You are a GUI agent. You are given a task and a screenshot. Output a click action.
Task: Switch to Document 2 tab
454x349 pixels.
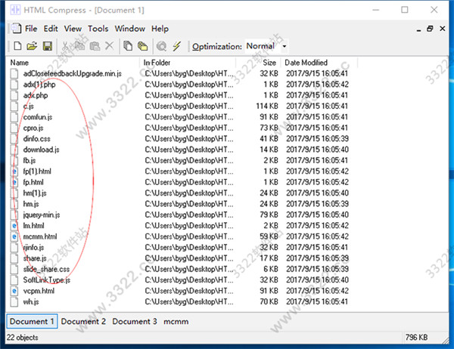[83, 321]
